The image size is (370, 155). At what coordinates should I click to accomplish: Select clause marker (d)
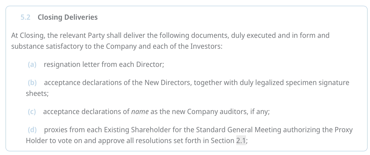point(32,130)
